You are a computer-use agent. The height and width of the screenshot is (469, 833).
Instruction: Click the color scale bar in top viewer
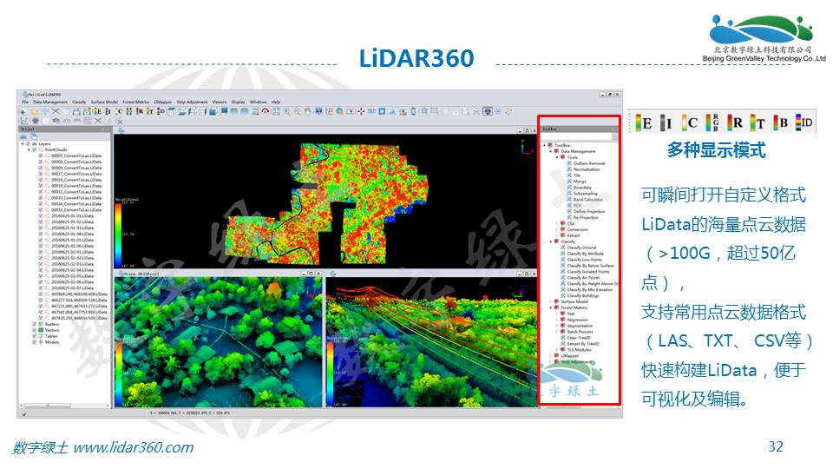coord(118,235)
